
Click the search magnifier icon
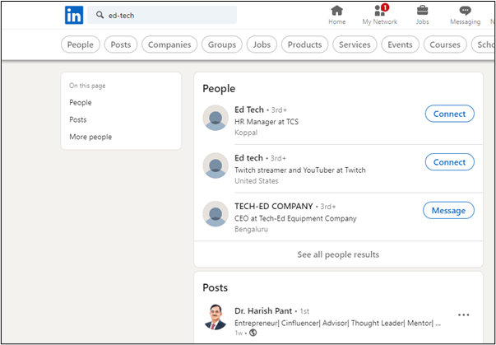click(100, 15)
